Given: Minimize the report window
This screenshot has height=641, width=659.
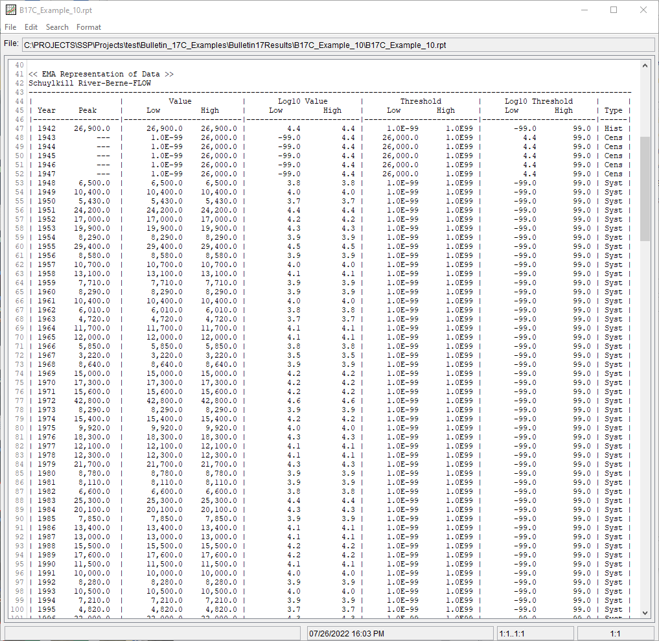Looking at the screenshot, I should [584, 10].
